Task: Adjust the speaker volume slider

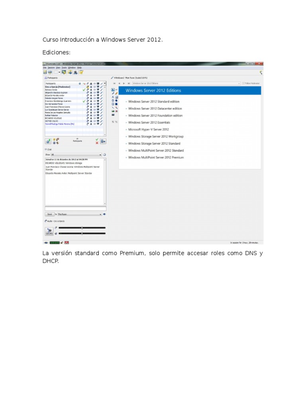Action: (82, 233)
